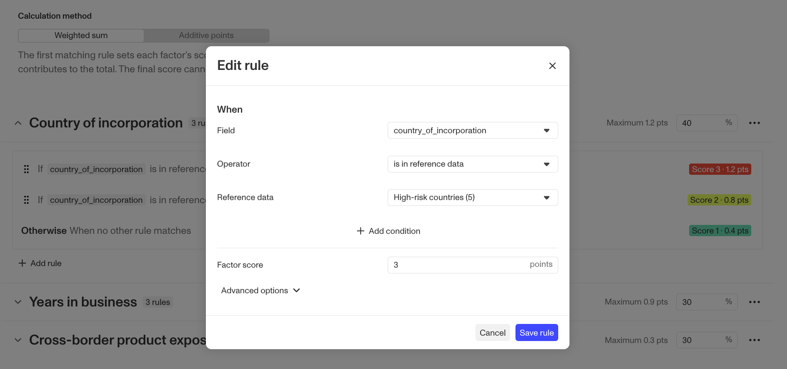The width and height of the screenshot is (787, 369).
Task: Click the Factor score input field
Action: [x=472, y=265]
